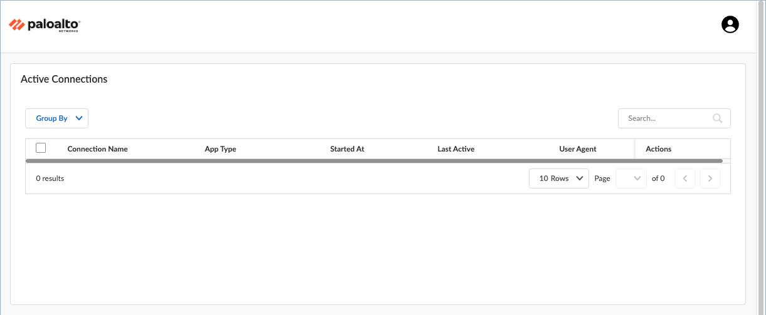Click the Active Connections heading

64,80
